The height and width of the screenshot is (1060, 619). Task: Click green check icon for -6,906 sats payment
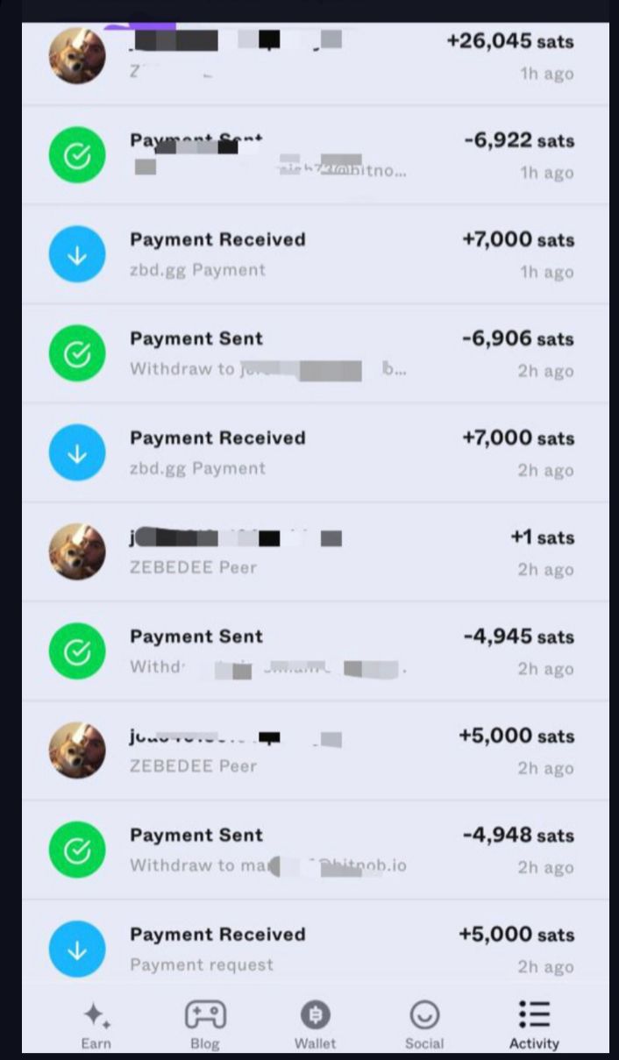pos(77,353)
